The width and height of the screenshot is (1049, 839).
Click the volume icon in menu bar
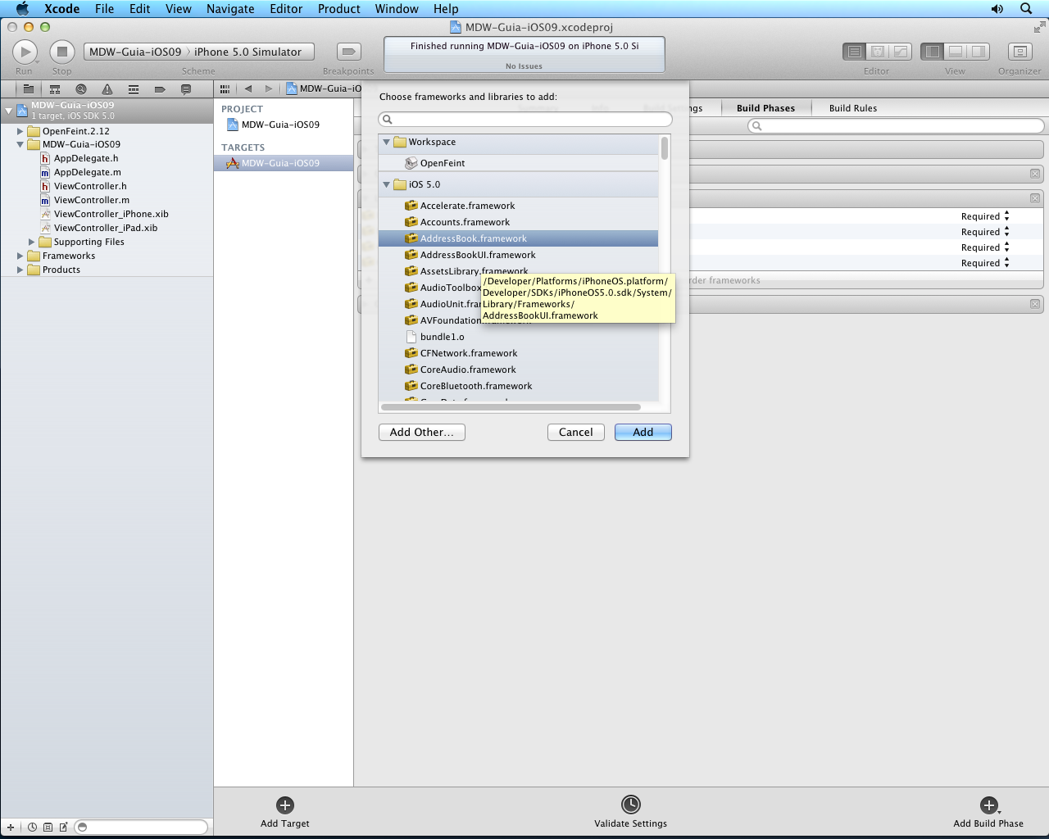(x=997, y=8)
